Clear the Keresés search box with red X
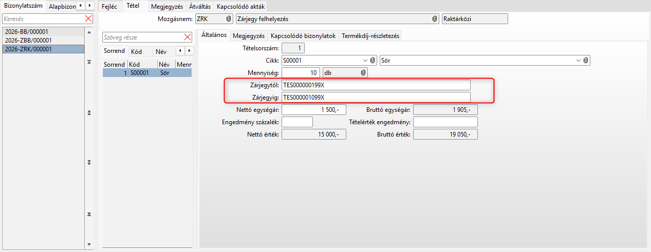Image resolution: width=651 pixels, height=252 pixels. [x=88, y=19]
